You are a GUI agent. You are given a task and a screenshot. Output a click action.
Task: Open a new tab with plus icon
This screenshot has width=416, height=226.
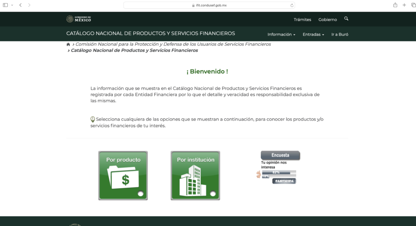coord(404,5)
